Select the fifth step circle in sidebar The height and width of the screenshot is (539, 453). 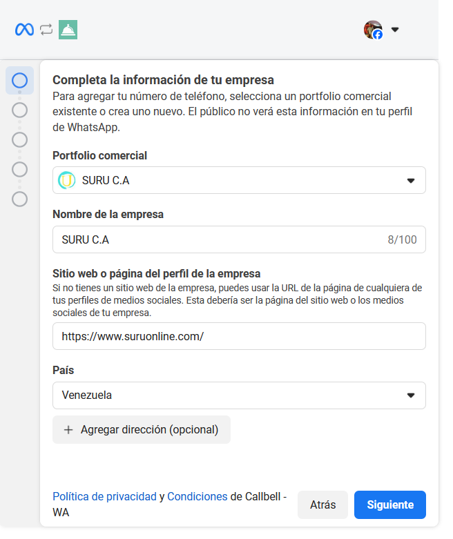tap(20, 199)
